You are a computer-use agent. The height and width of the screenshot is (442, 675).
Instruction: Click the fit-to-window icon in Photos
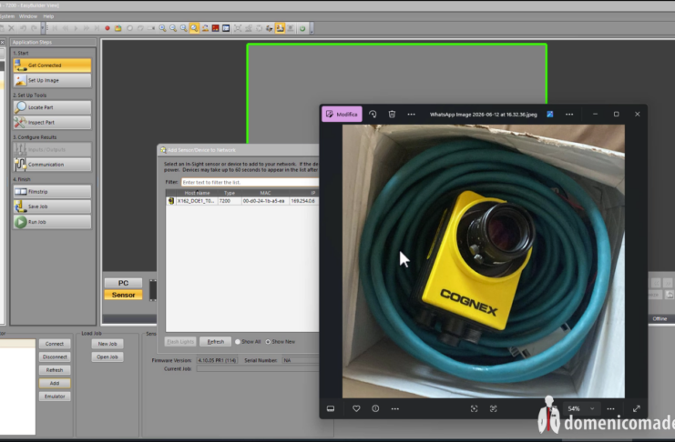tap(474, 408)
